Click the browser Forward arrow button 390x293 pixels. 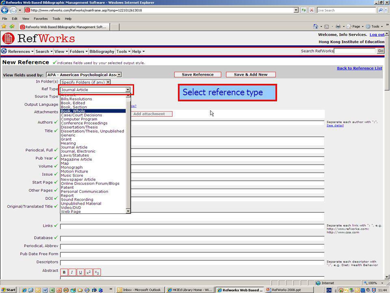(13, 10)
